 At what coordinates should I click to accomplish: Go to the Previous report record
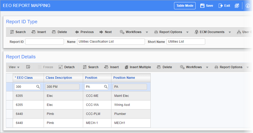click(x=84, y=32)
